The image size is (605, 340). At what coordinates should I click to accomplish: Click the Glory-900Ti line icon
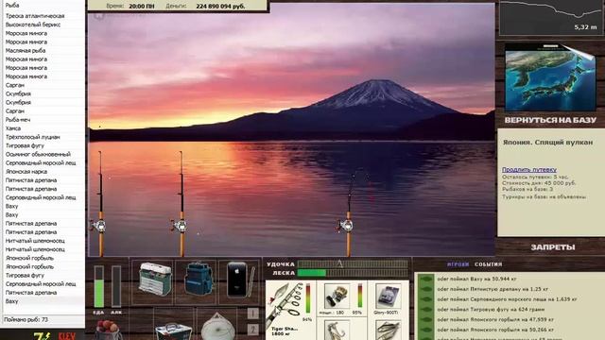[388, 296]
